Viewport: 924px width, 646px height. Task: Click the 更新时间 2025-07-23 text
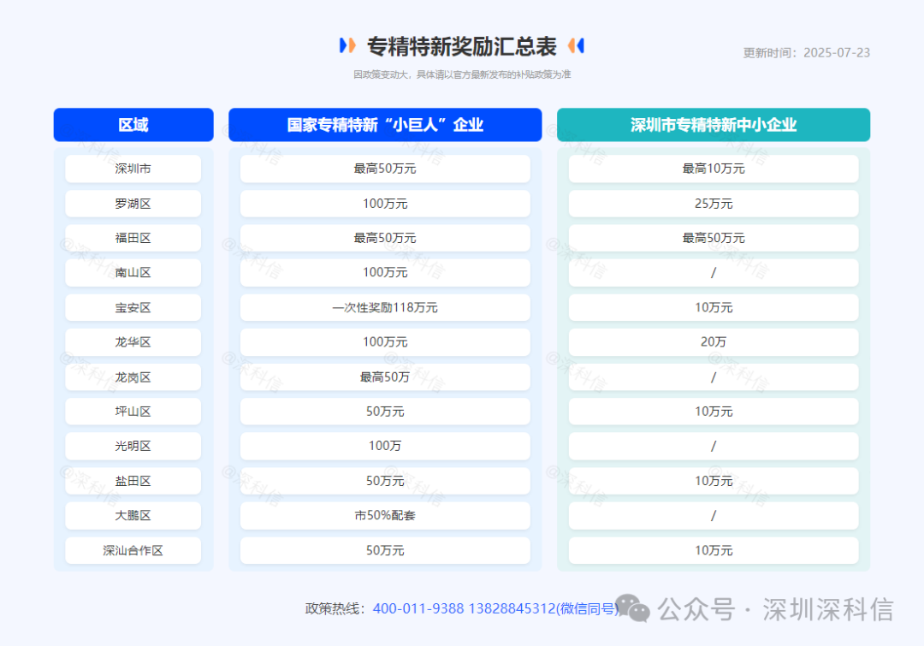click(x=805, y=52)
